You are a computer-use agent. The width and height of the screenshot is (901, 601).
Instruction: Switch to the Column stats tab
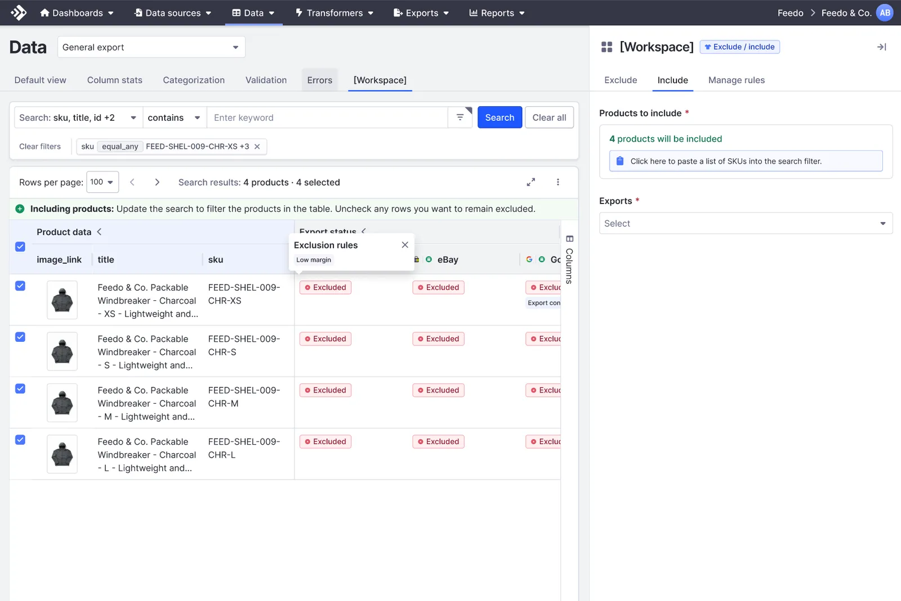[115, 80]
